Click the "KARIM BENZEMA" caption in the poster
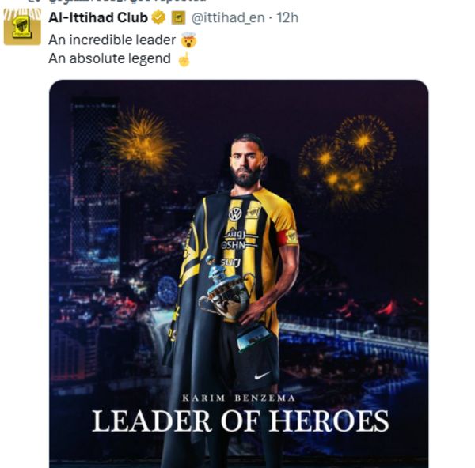This screenshot has width=475, height=468. (239, 397)
